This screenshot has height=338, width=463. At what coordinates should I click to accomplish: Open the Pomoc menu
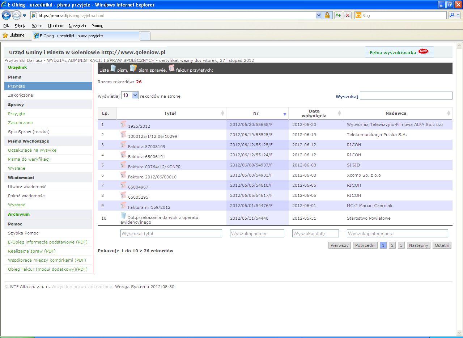[97, 26]
